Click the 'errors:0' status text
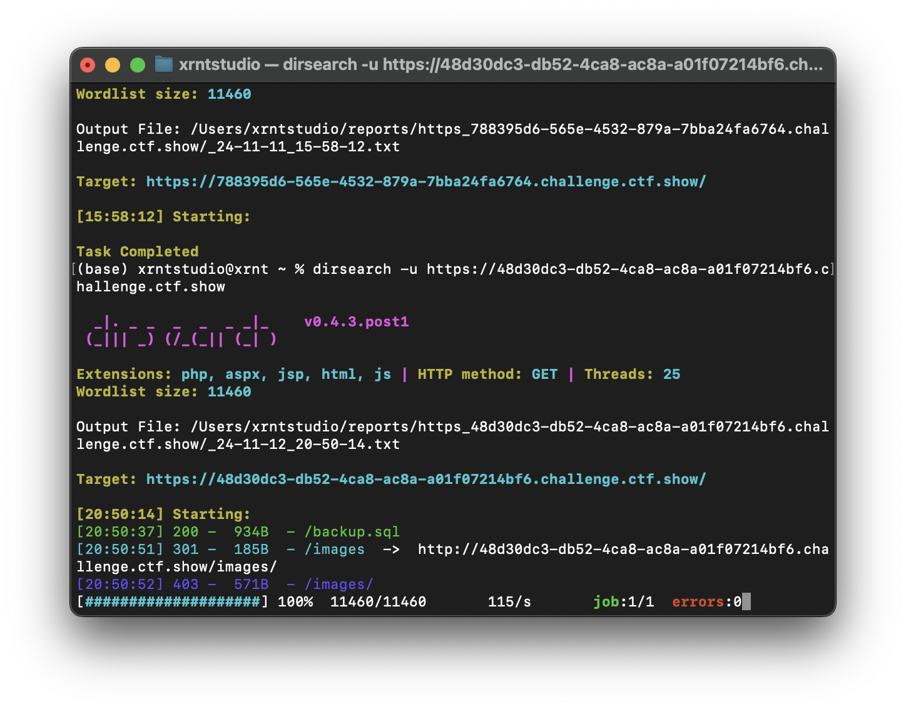Image resolution: width=906 pixels, height=709 pixels. (x=707, y=602)
